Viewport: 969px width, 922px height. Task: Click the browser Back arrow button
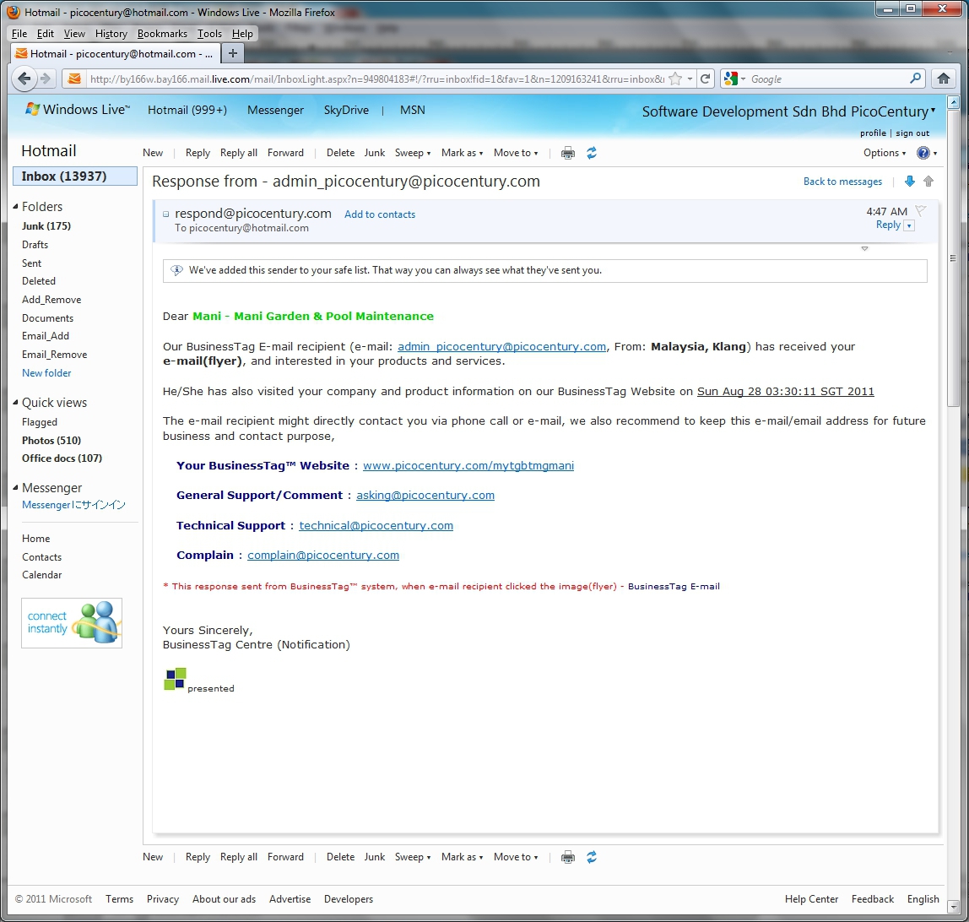[x=24, y=79]
